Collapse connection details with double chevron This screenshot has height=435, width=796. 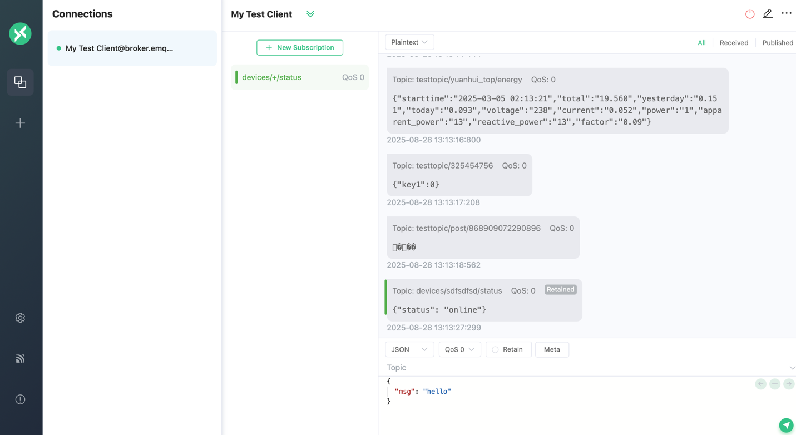coord(310,14)
